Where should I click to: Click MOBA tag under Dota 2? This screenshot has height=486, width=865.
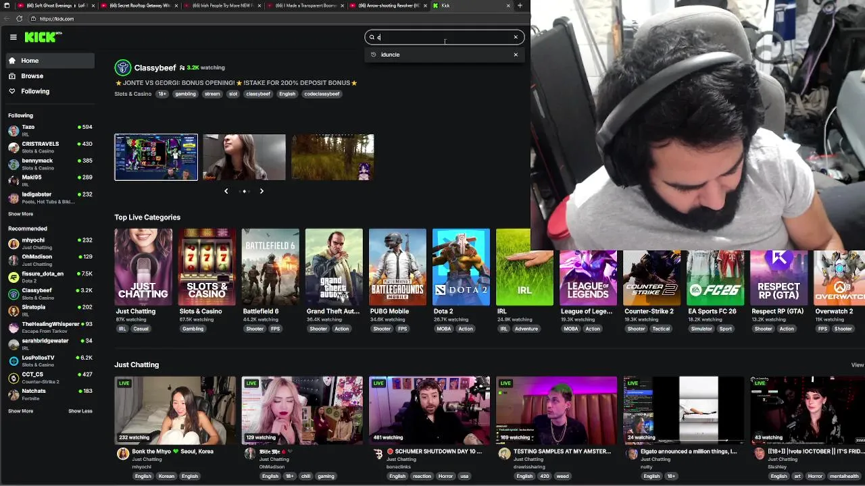click(444, 329)
